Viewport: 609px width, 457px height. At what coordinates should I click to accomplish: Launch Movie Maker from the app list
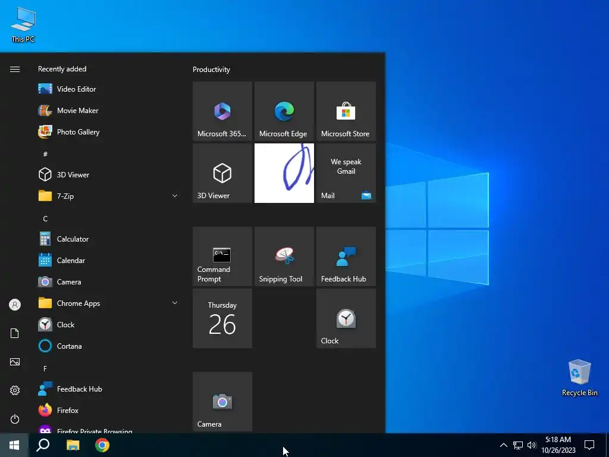coord(109,110)
